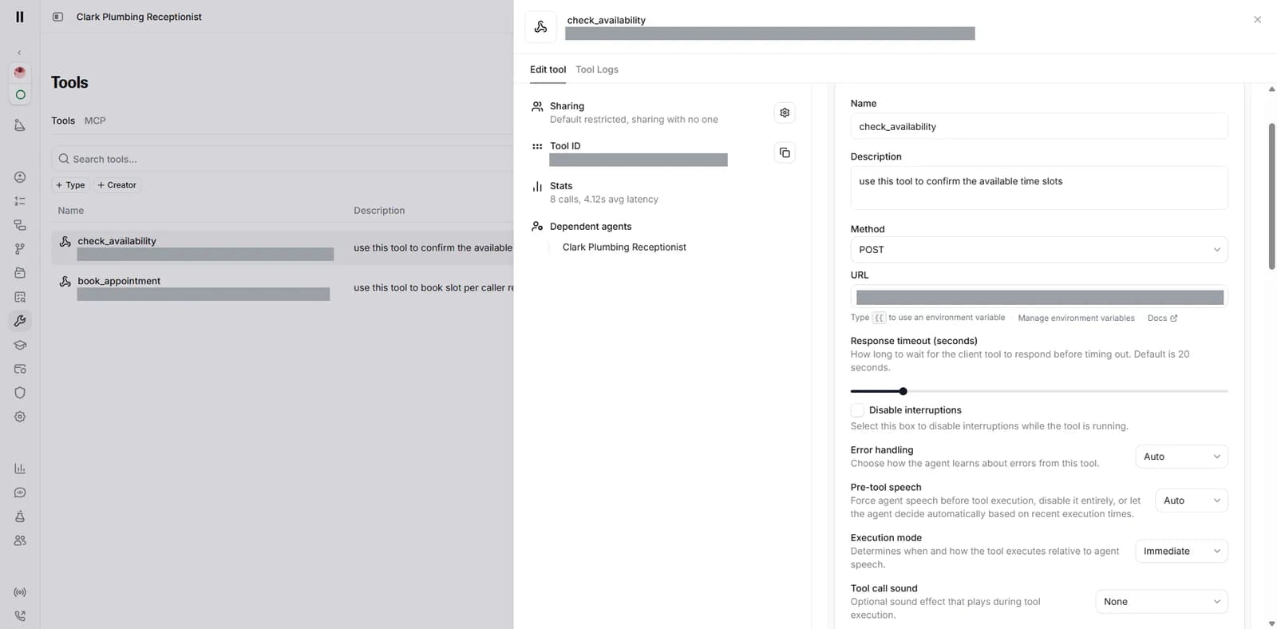This screenshot has height=629, width=1277.
Task: Open the numbered list sidebar icon
Action: point(20,201)
